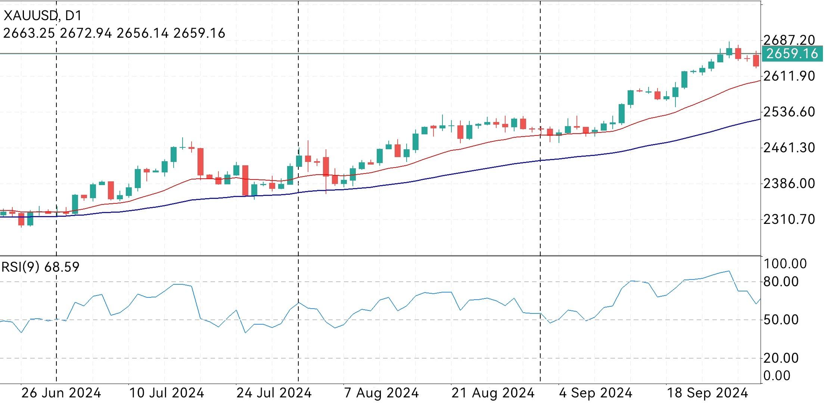Image resolution: width=833 pixels, height=403 pixels.
Task: Click RSI scale label 0.00
Action: [777, 376]
